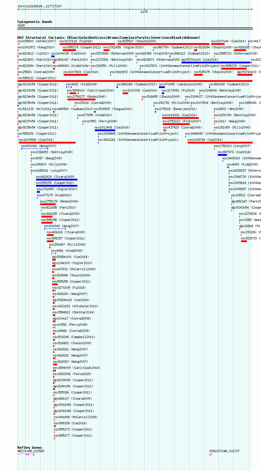
Task: Open nsv595255 (Cooper2011) variant
Action: [55, 183]
